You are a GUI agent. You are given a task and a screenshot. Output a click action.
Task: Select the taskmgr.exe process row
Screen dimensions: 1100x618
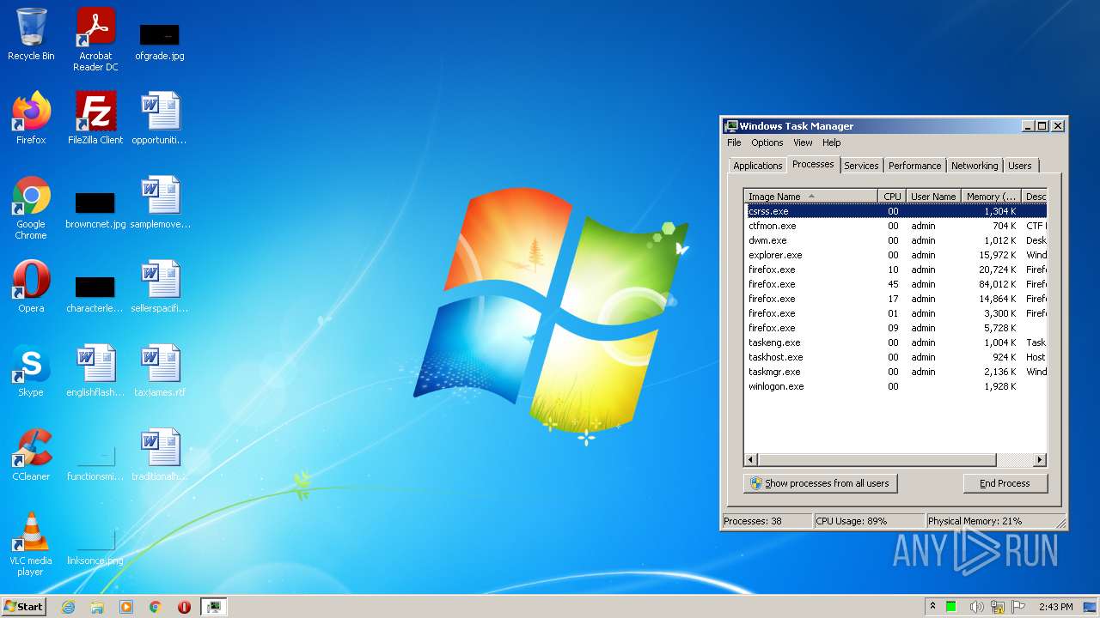pyautogui.click(x=895, y=372)
